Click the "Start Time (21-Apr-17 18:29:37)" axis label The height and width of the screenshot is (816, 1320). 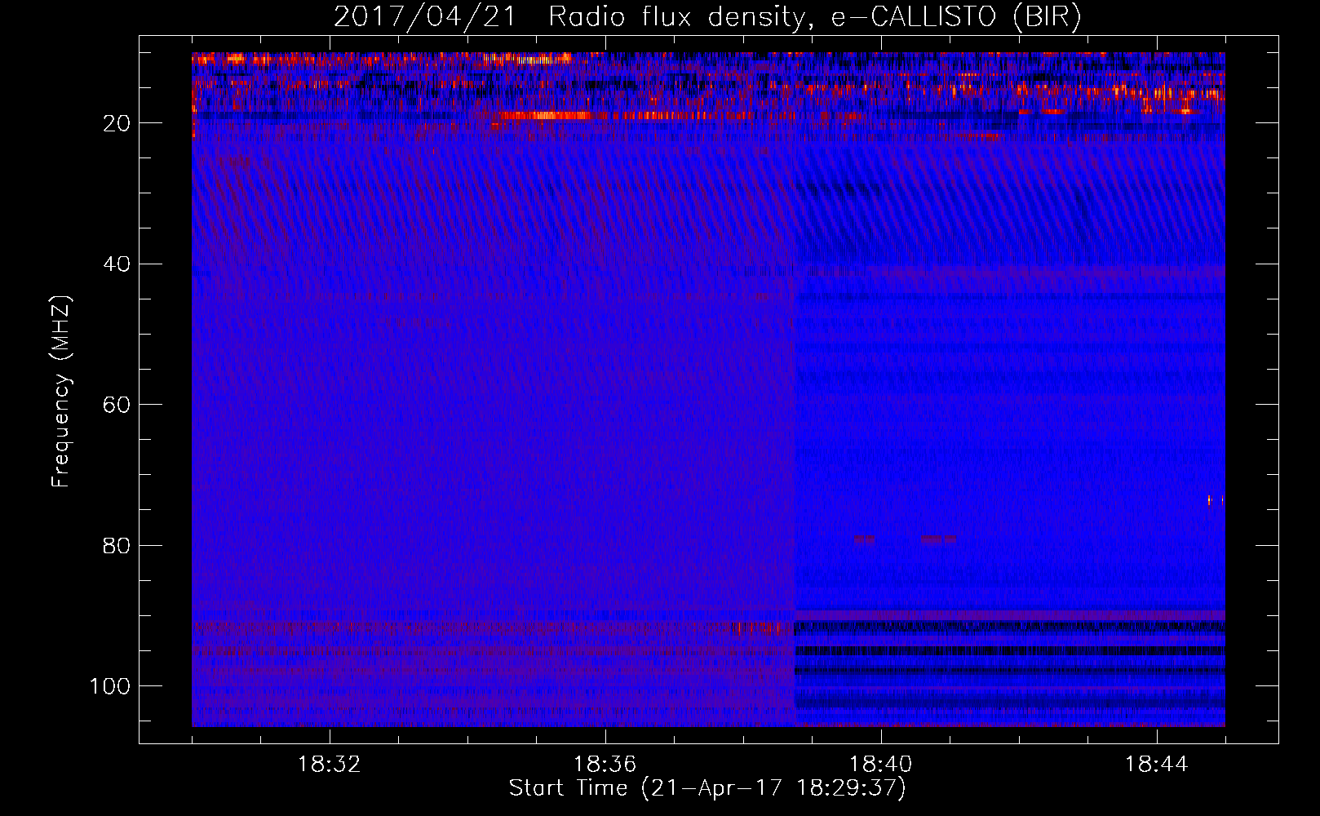707,788
